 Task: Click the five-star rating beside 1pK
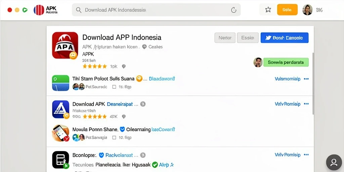click(x=94, y=66)
